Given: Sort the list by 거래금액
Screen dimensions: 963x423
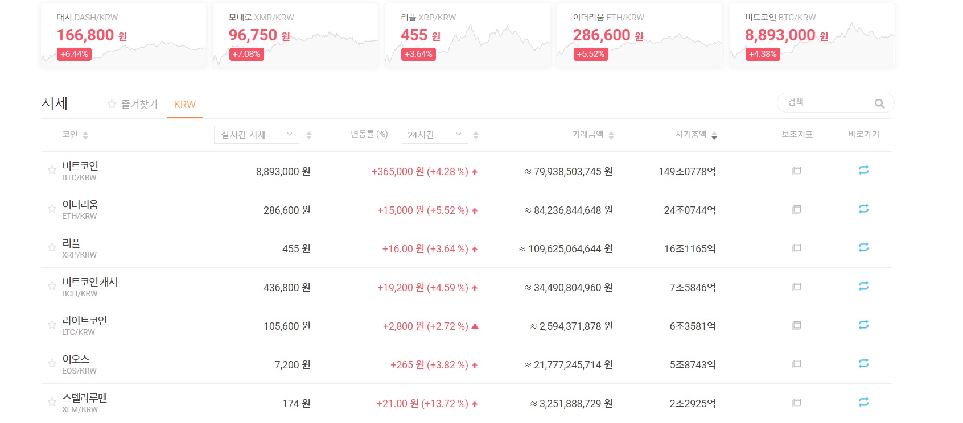Looking at the screenshot, I should pos(592,135).
